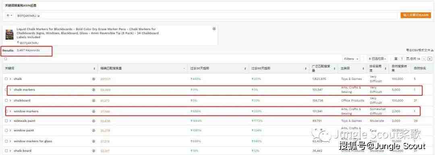435x155 pixels.
Task: Click the chalk keyword circular info icon
Action: (93, 79)
